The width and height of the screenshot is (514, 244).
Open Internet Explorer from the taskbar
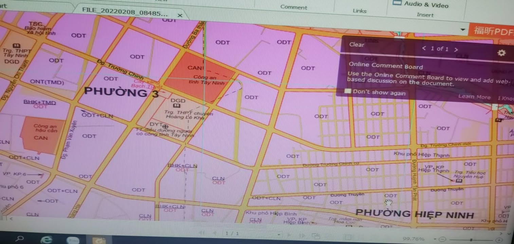coord(47,240)
